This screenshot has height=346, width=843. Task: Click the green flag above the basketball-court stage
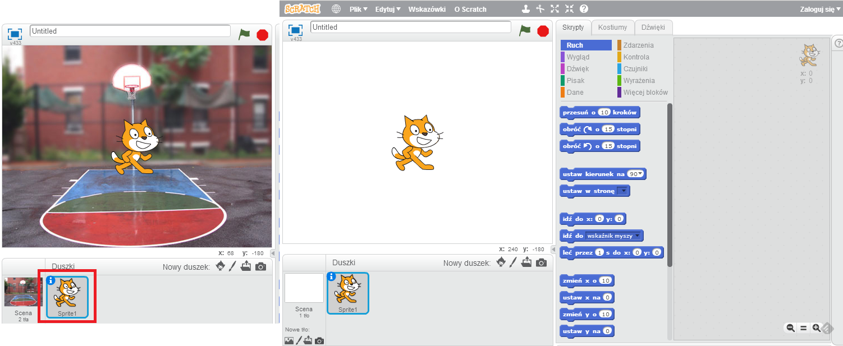pyautogui.click(x=244, y=34)
